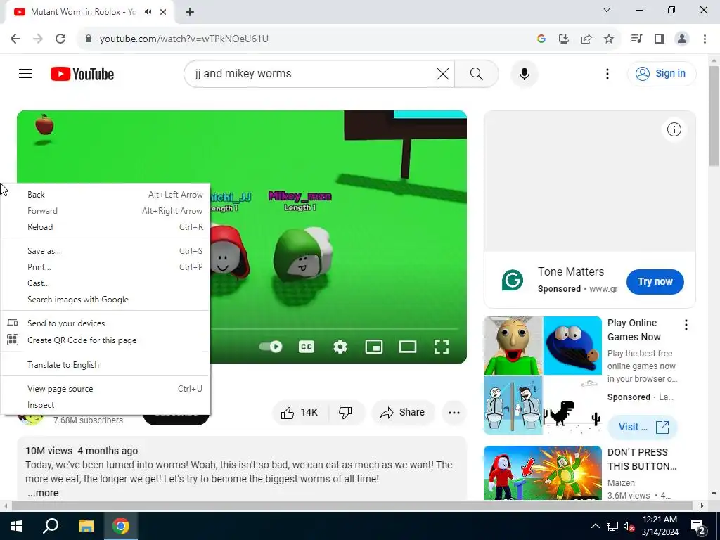Open Windows Start menu

(x=17, y=526)
